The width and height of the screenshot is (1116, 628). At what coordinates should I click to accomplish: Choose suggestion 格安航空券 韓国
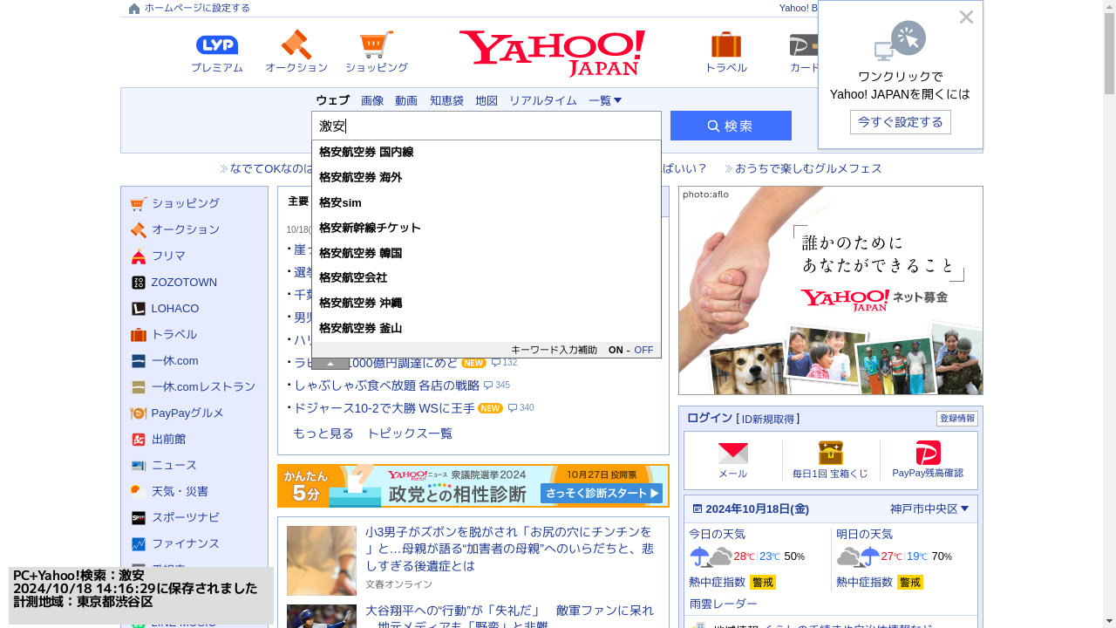[487, 253]
